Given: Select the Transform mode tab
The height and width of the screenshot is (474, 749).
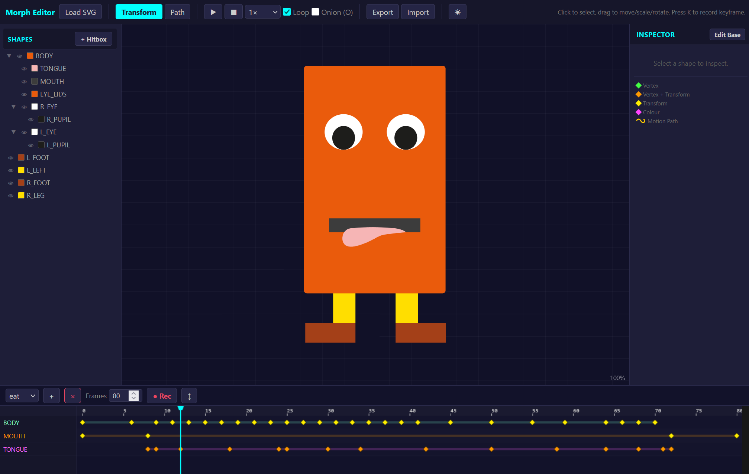Looking at the screenshot, I should pos(139,12).
